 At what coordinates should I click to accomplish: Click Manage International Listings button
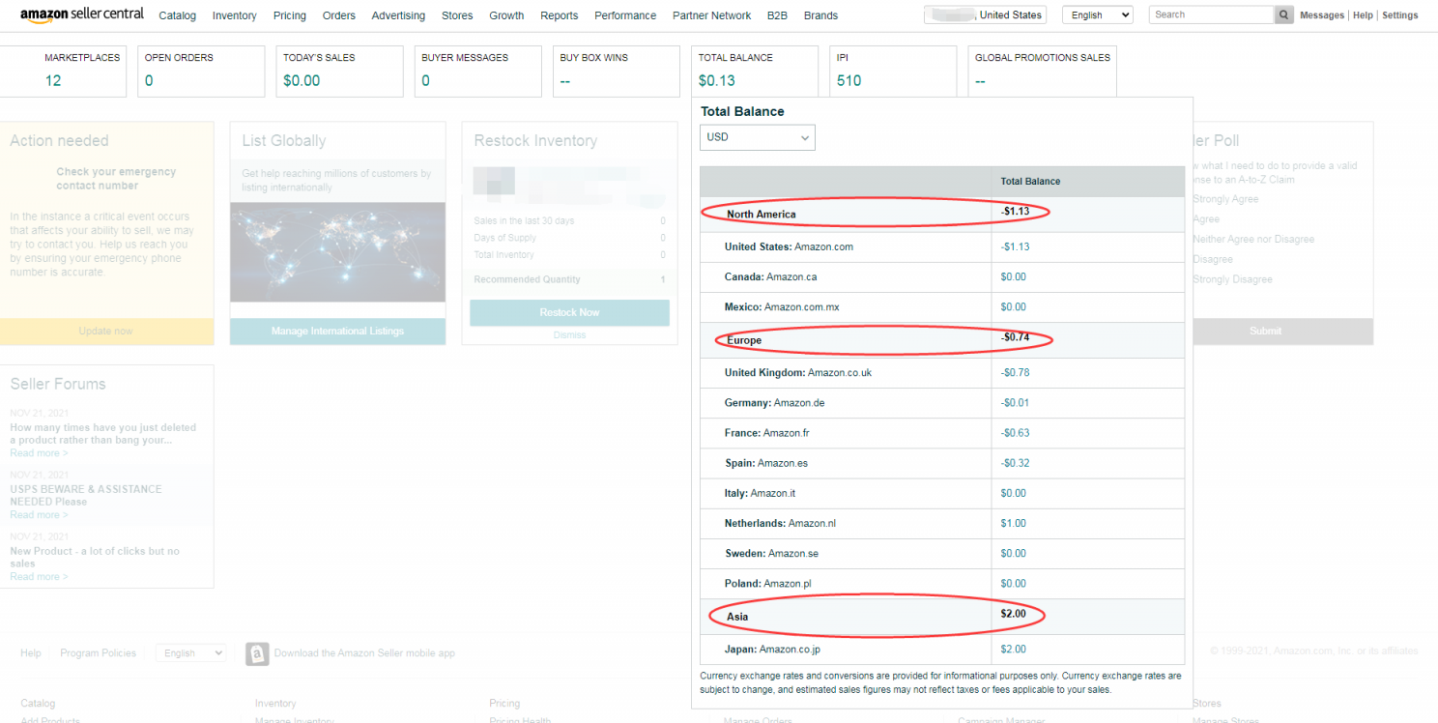pos(337,331)
